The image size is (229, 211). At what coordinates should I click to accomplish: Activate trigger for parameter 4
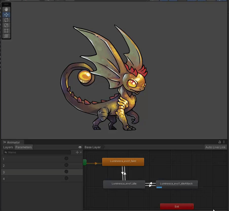66,178
